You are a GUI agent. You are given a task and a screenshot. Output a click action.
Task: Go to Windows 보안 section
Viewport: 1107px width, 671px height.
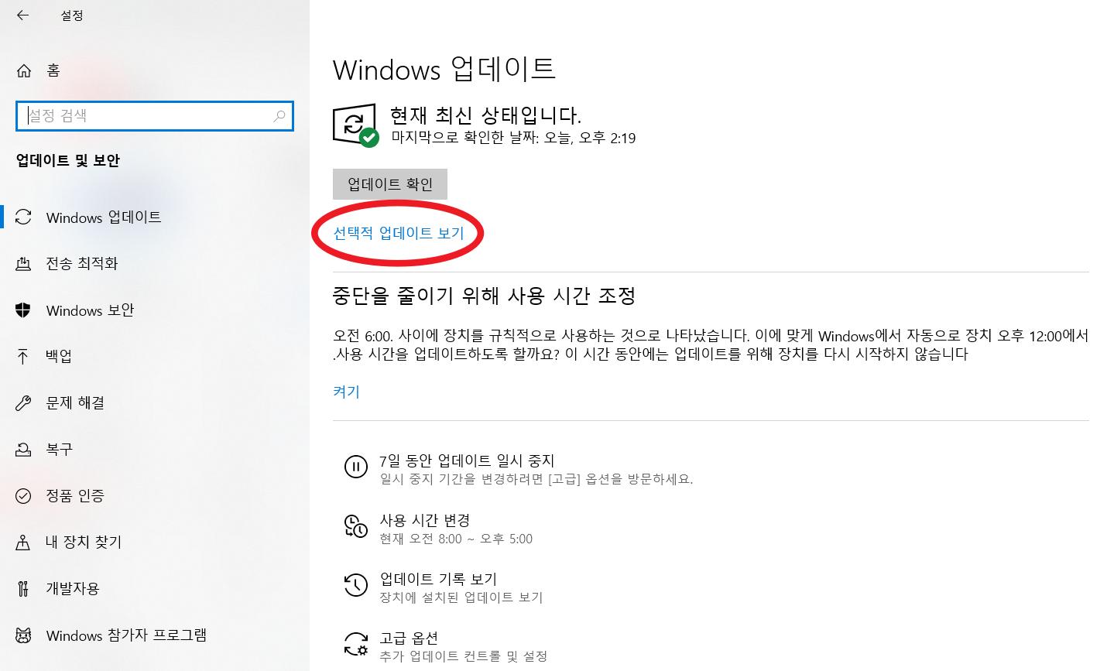tap(90, 310)
